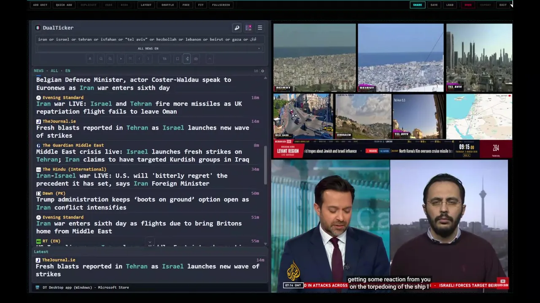
Task: Click the UNDO toolbar button
Action: (x=109, y=5)
